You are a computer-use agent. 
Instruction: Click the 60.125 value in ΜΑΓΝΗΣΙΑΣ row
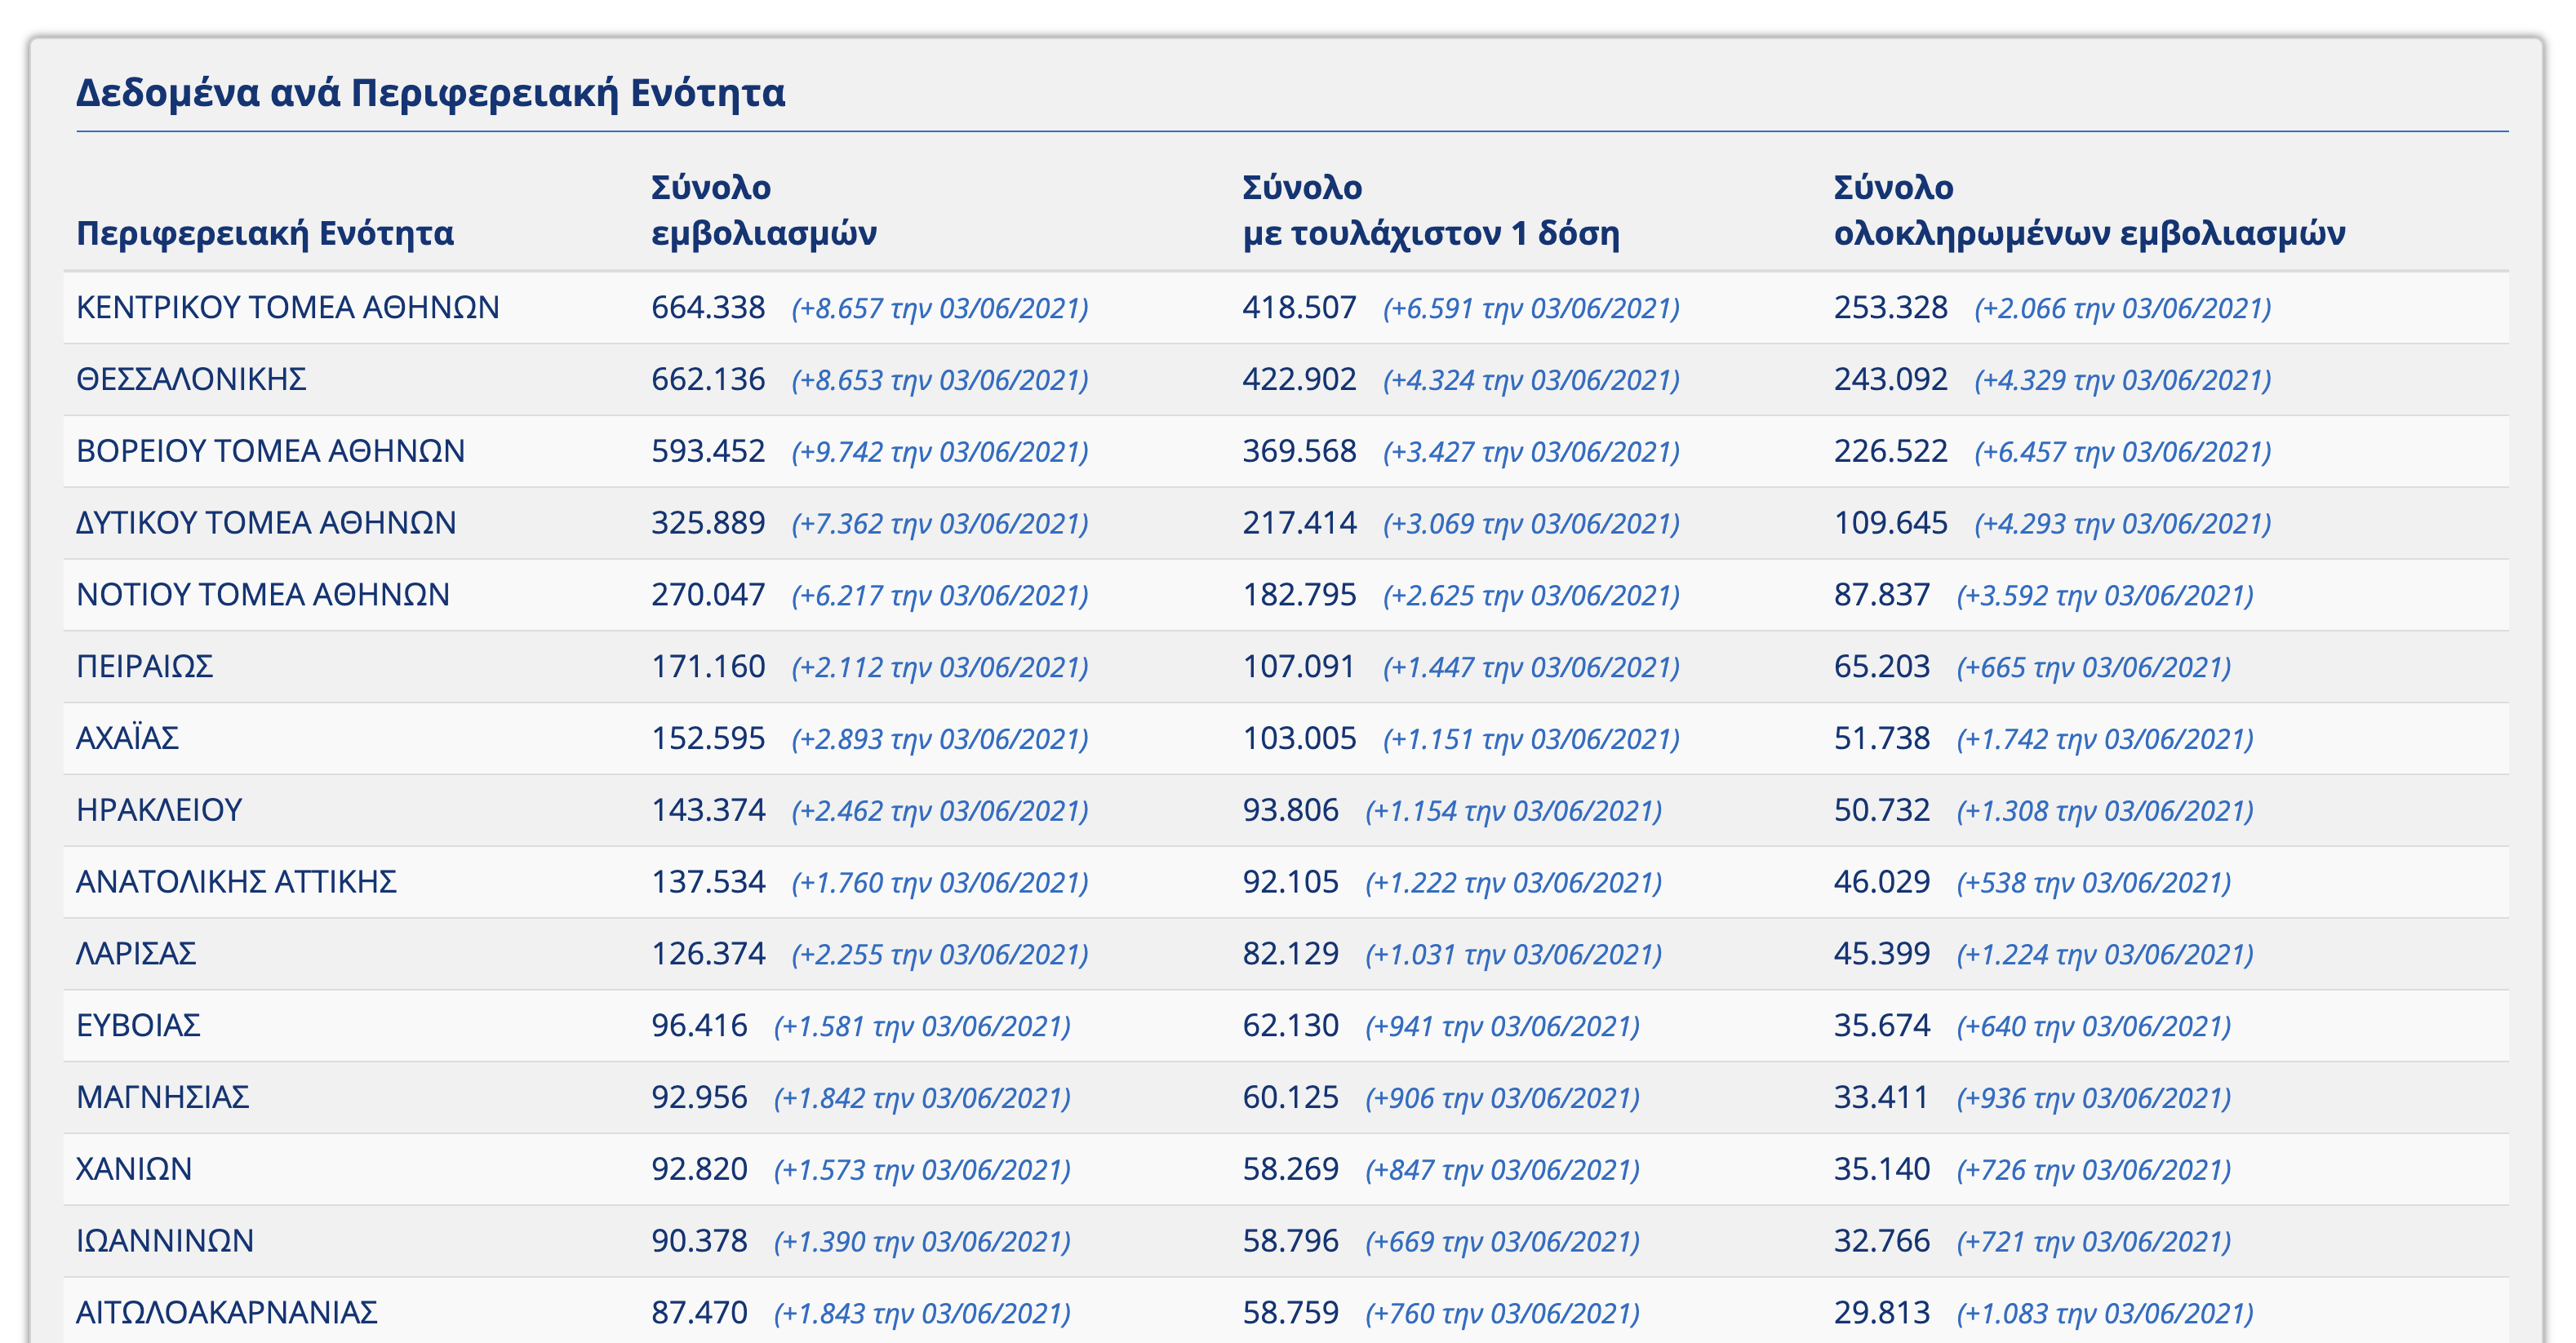click(1290, 1098)
